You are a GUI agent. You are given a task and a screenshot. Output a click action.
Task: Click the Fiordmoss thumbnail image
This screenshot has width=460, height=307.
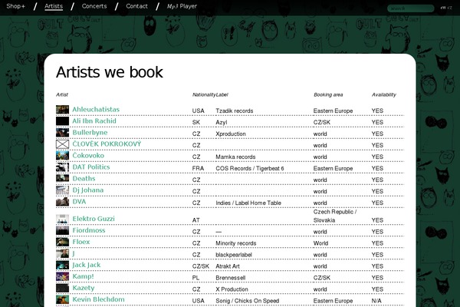[x=63, y=230]
